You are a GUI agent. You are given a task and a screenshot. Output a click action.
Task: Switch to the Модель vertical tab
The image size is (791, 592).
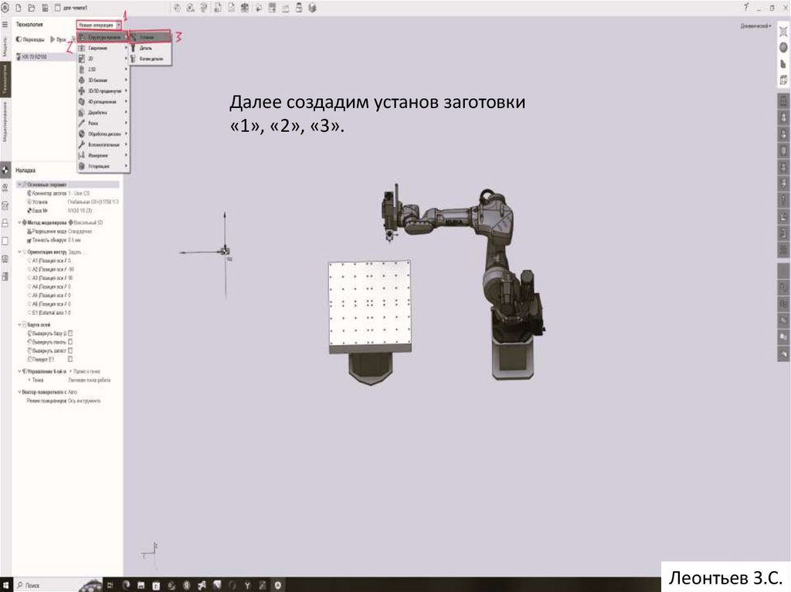coord(5,46)
